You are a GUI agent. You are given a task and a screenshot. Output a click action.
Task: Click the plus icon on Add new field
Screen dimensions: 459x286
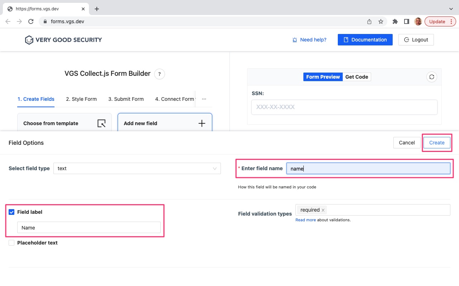tap(202, 123)
